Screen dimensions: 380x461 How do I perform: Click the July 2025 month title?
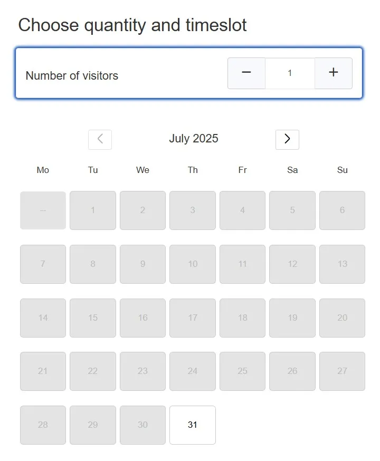(x=194, y=139)
